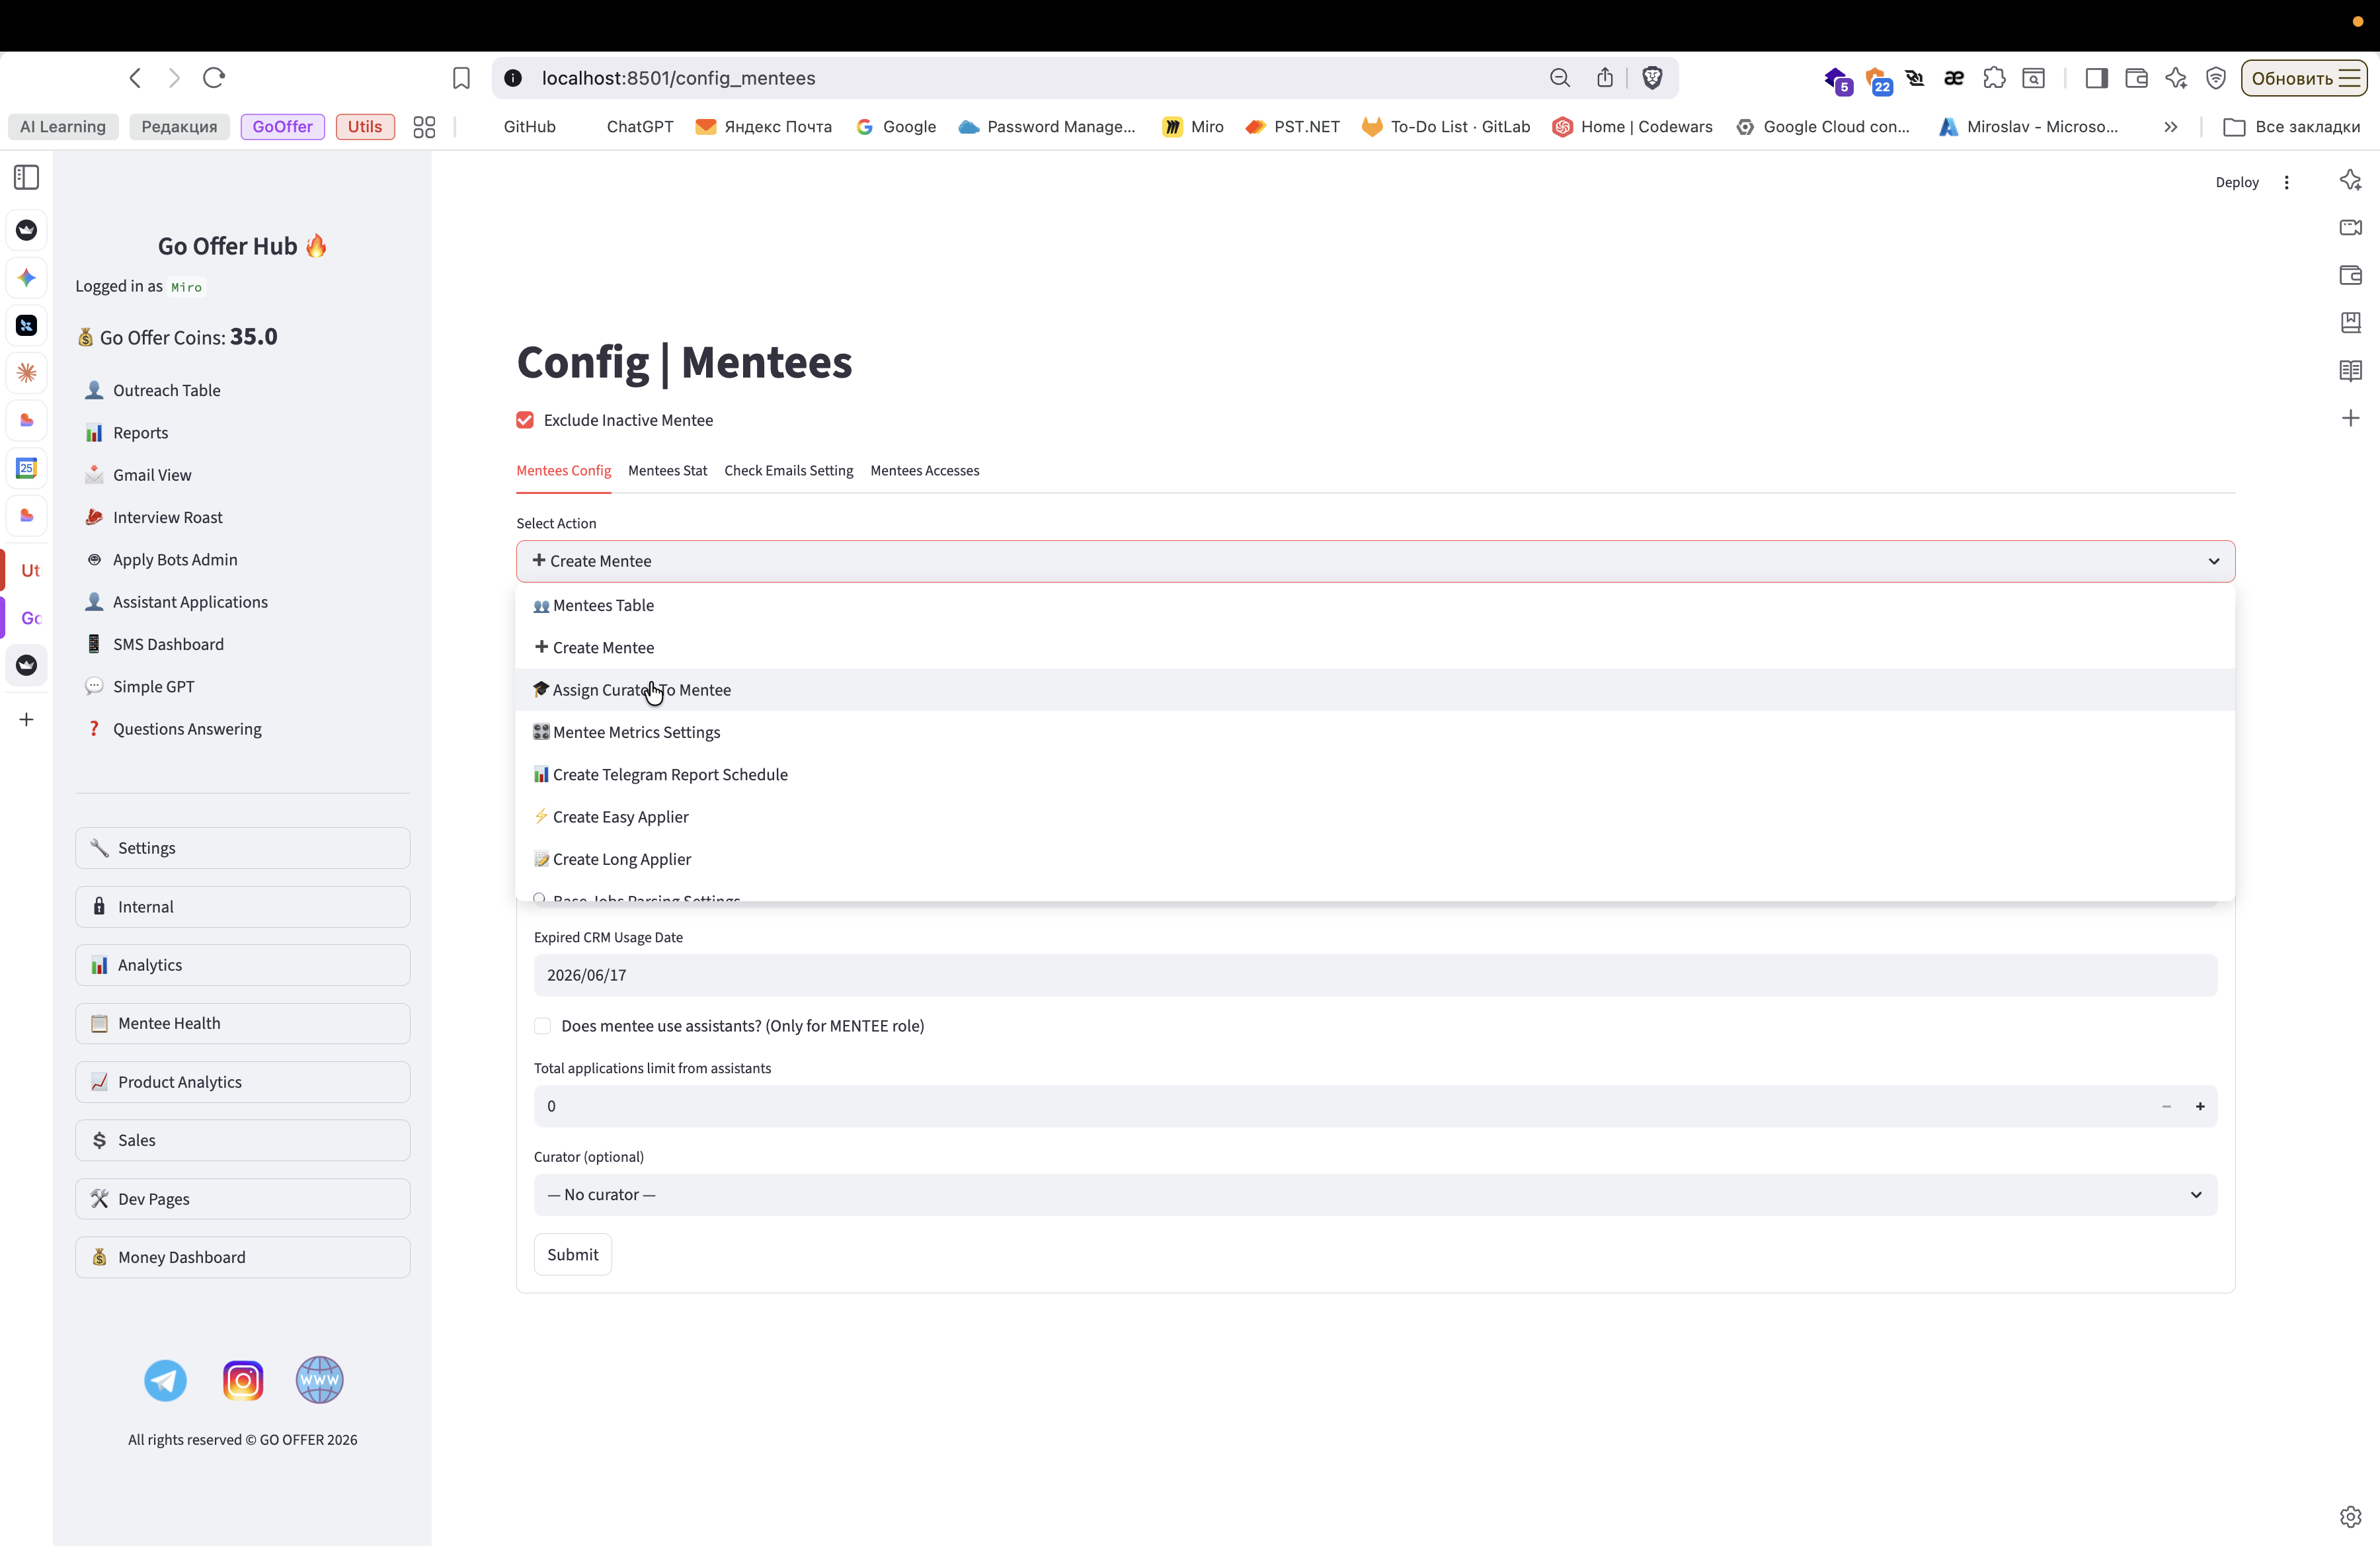
Task: Bookmark this page using the bookmark icon
Action: (x=461, y=78)
